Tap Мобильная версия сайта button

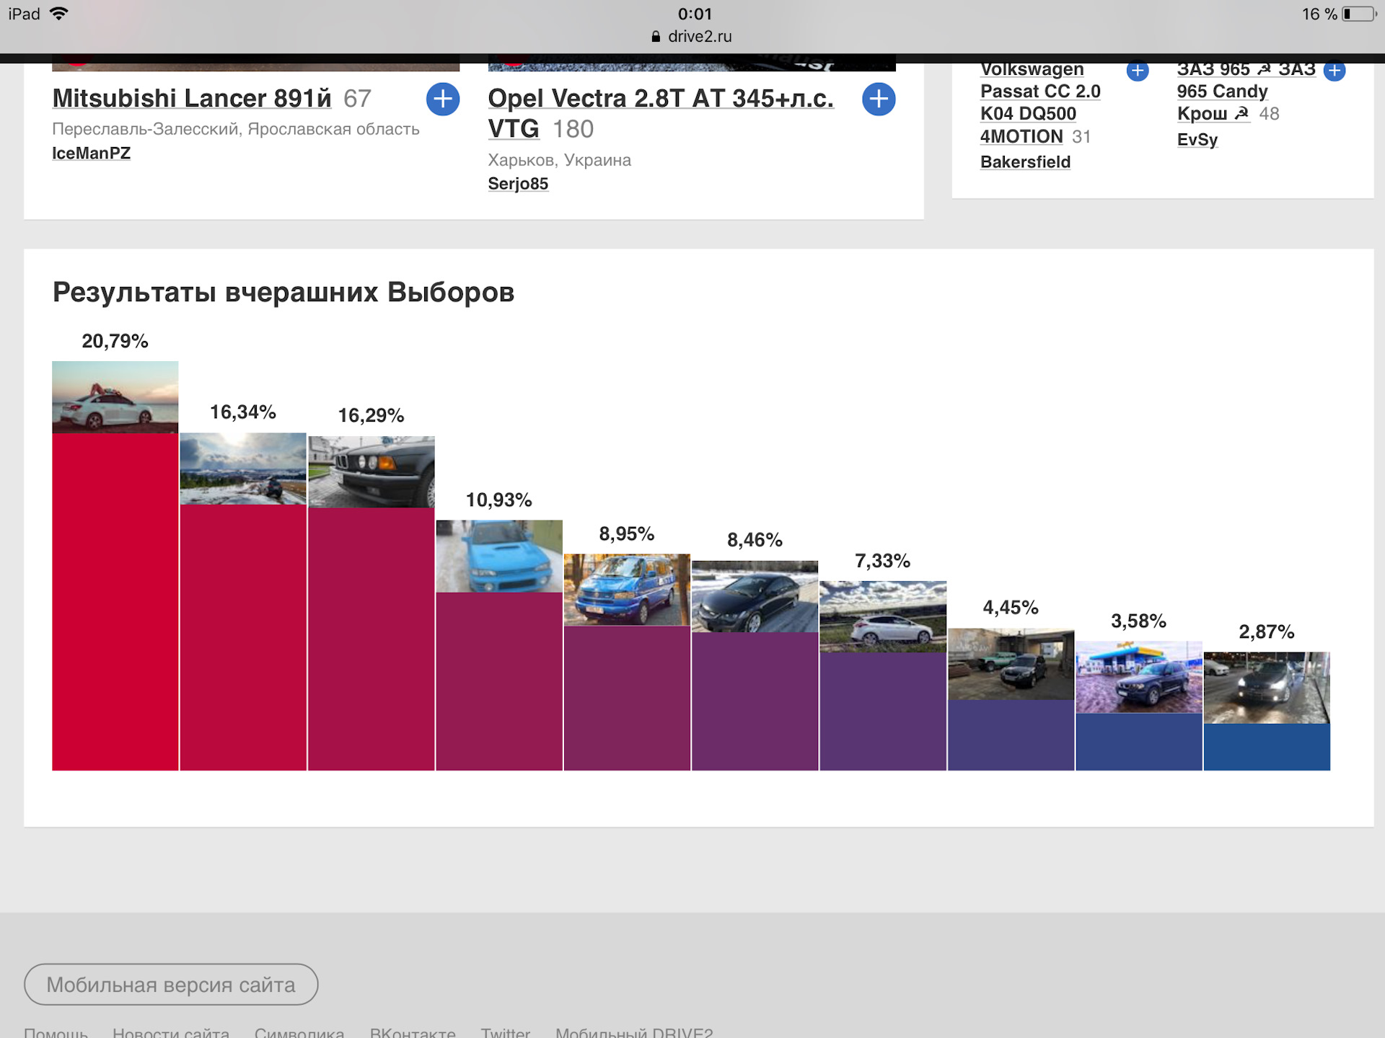tap(171, 984)
